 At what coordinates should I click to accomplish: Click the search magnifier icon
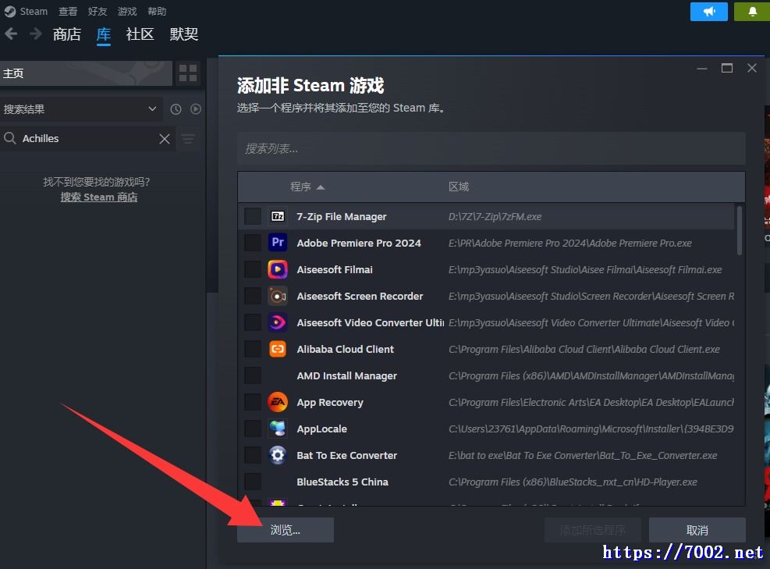pos(10,139)
